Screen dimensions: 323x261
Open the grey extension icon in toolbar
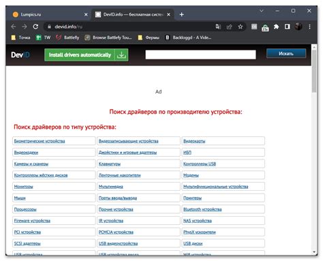pos(254,27)
